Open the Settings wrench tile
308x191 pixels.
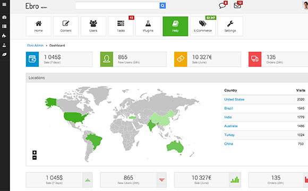pos(230,27)
